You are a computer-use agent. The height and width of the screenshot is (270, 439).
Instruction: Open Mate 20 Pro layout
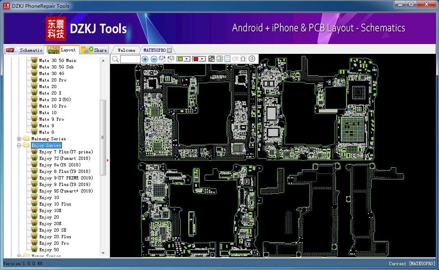pos(53,80)
